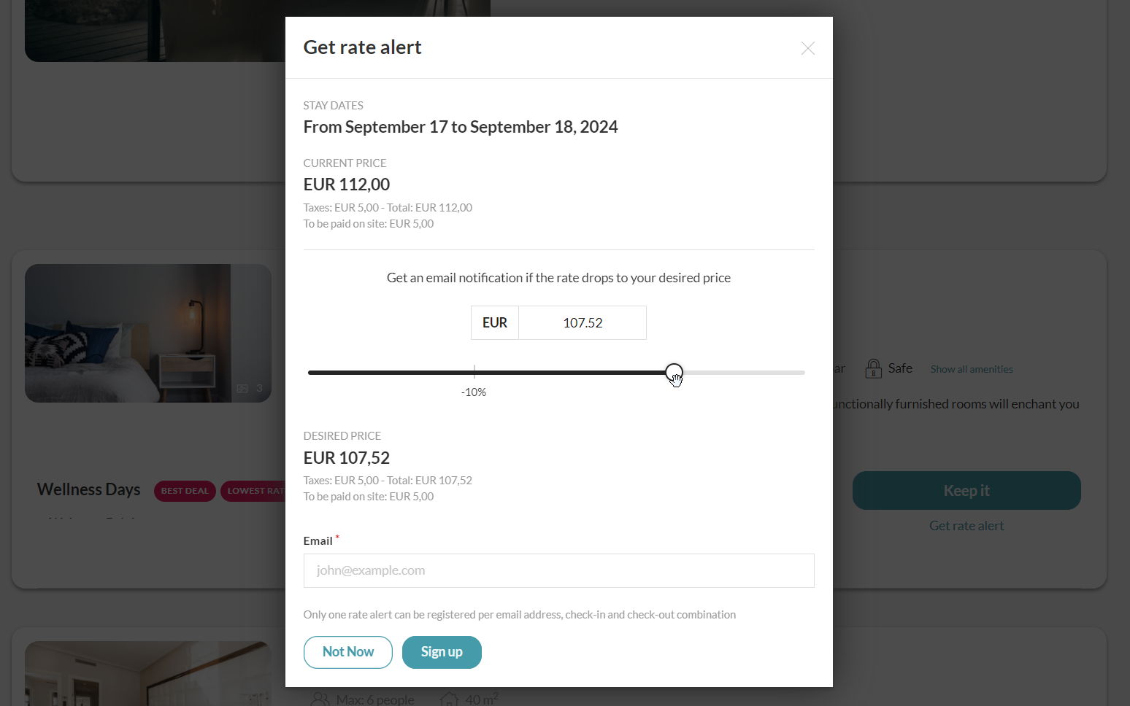
Task: Click the unfilled right end of the slider track
Action: coord(774,373)
